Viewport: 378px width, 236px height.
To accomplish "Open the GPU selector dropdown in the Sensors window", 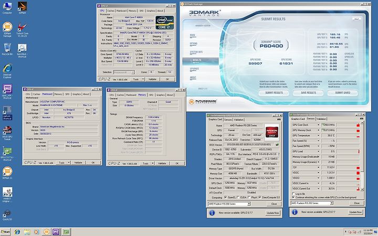I will point(332,203).
